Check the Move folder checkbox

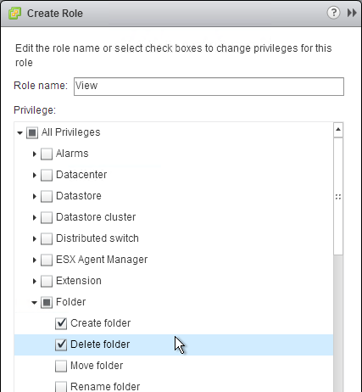61,366
